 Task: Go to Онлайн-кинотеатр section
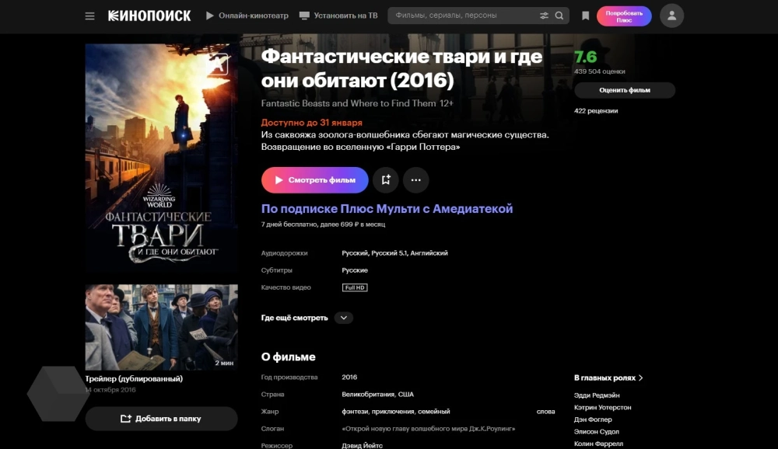[x=247, y=16]
